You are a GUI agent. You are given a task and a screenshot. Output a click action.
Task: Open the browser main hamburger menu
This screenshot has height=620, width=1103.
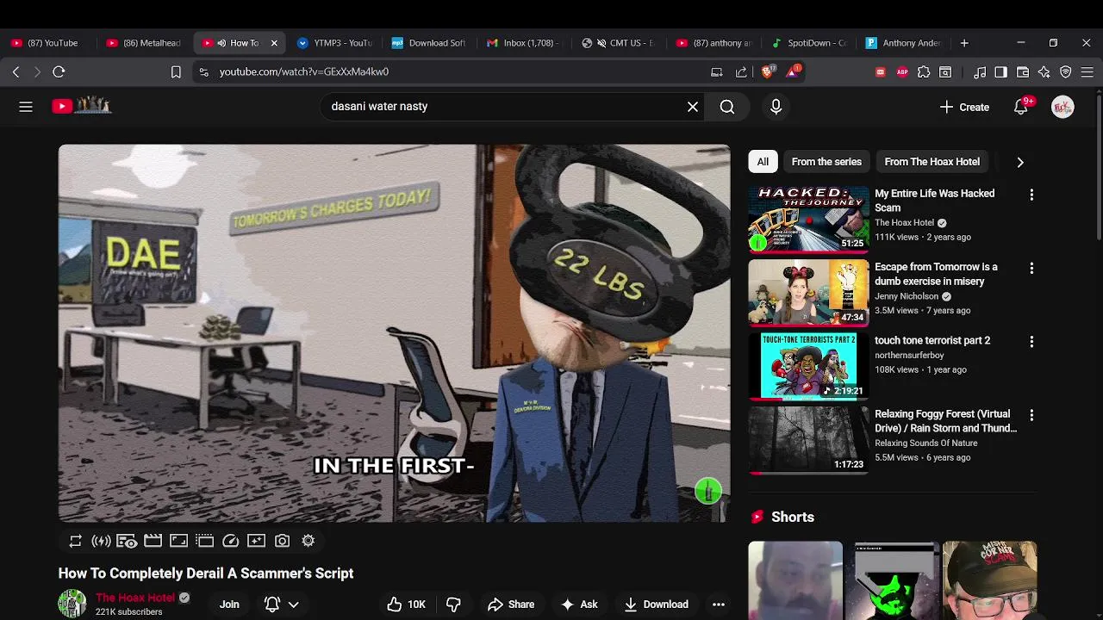[x=1087, y=72]
